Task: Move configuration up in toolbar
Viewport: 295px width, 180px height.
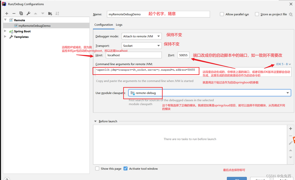Action: pos(36,13)
